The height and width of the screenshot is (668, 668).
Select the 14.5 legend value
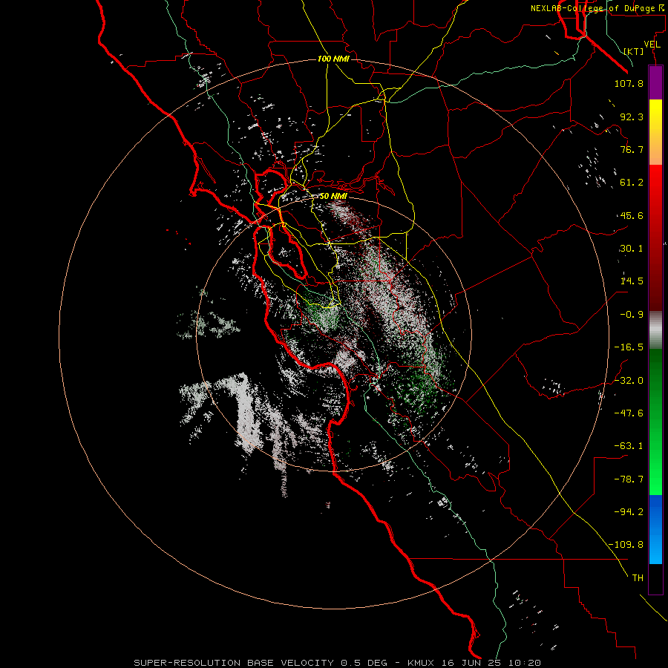tap(632, 281)
